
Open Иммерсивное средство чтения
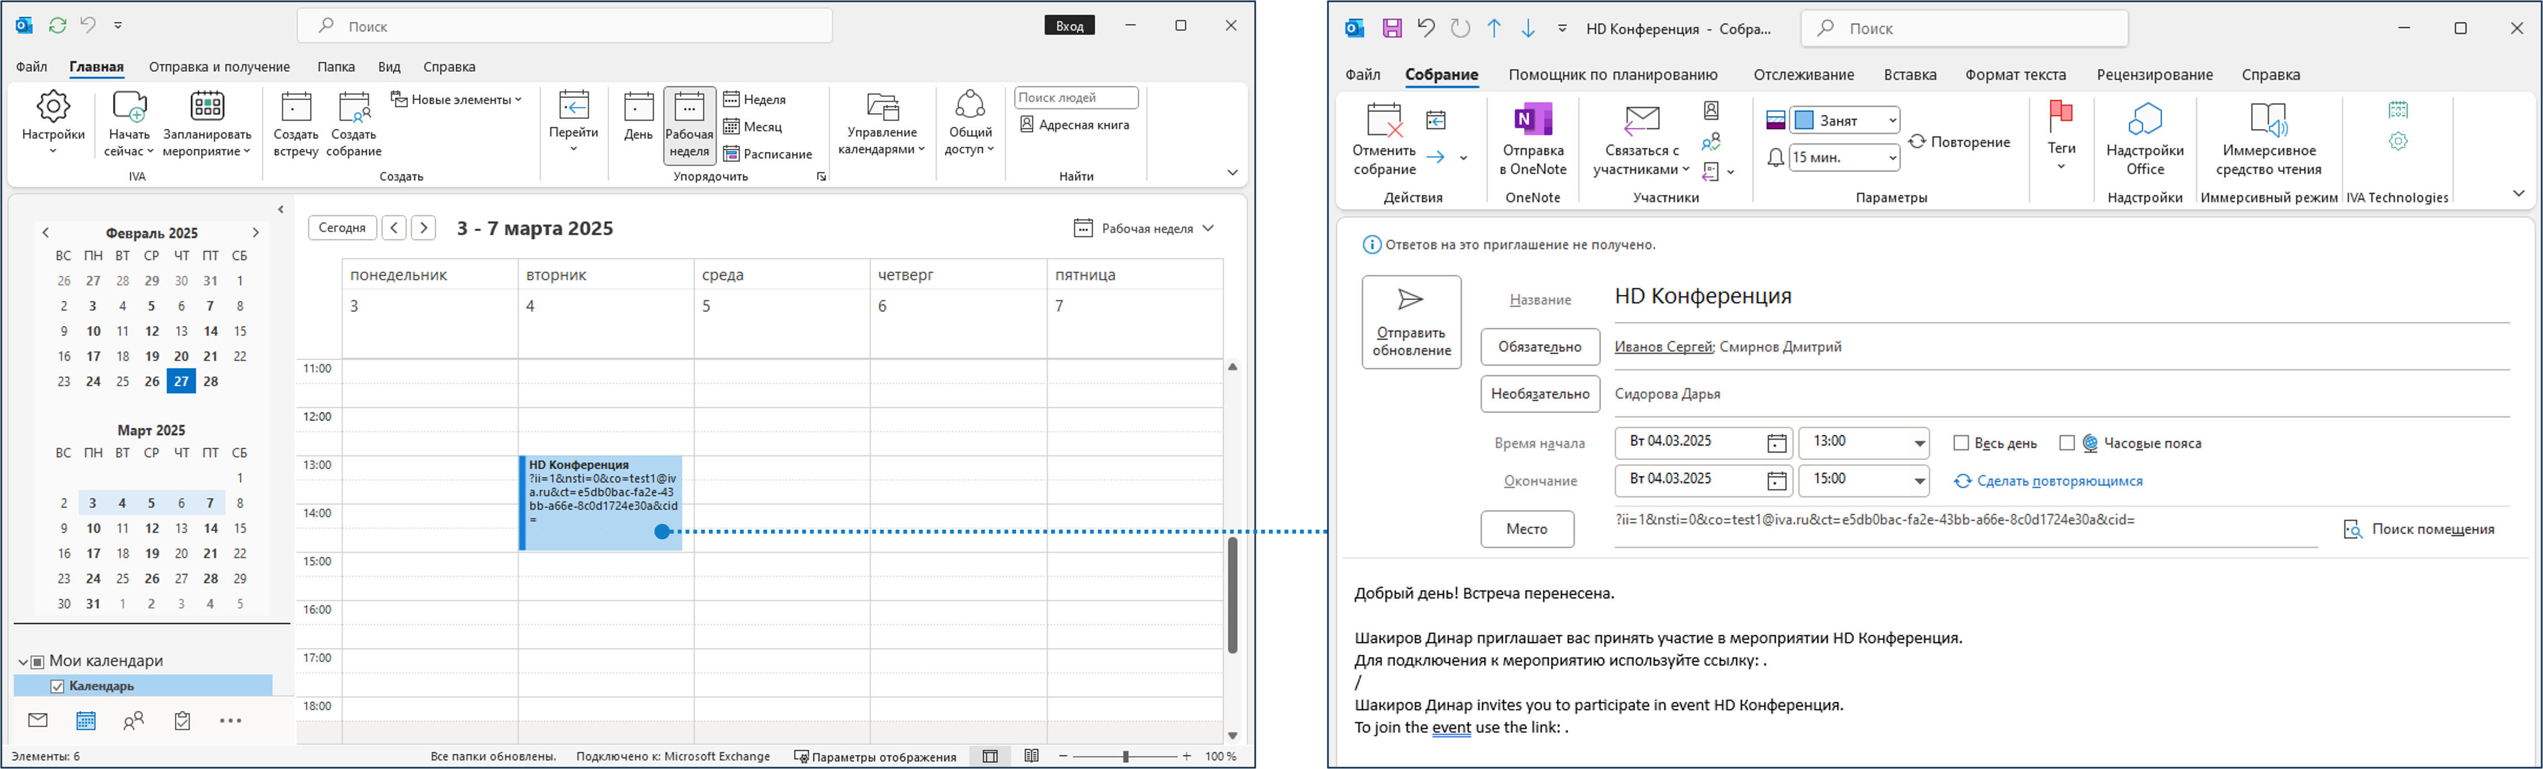[2269, 121]
